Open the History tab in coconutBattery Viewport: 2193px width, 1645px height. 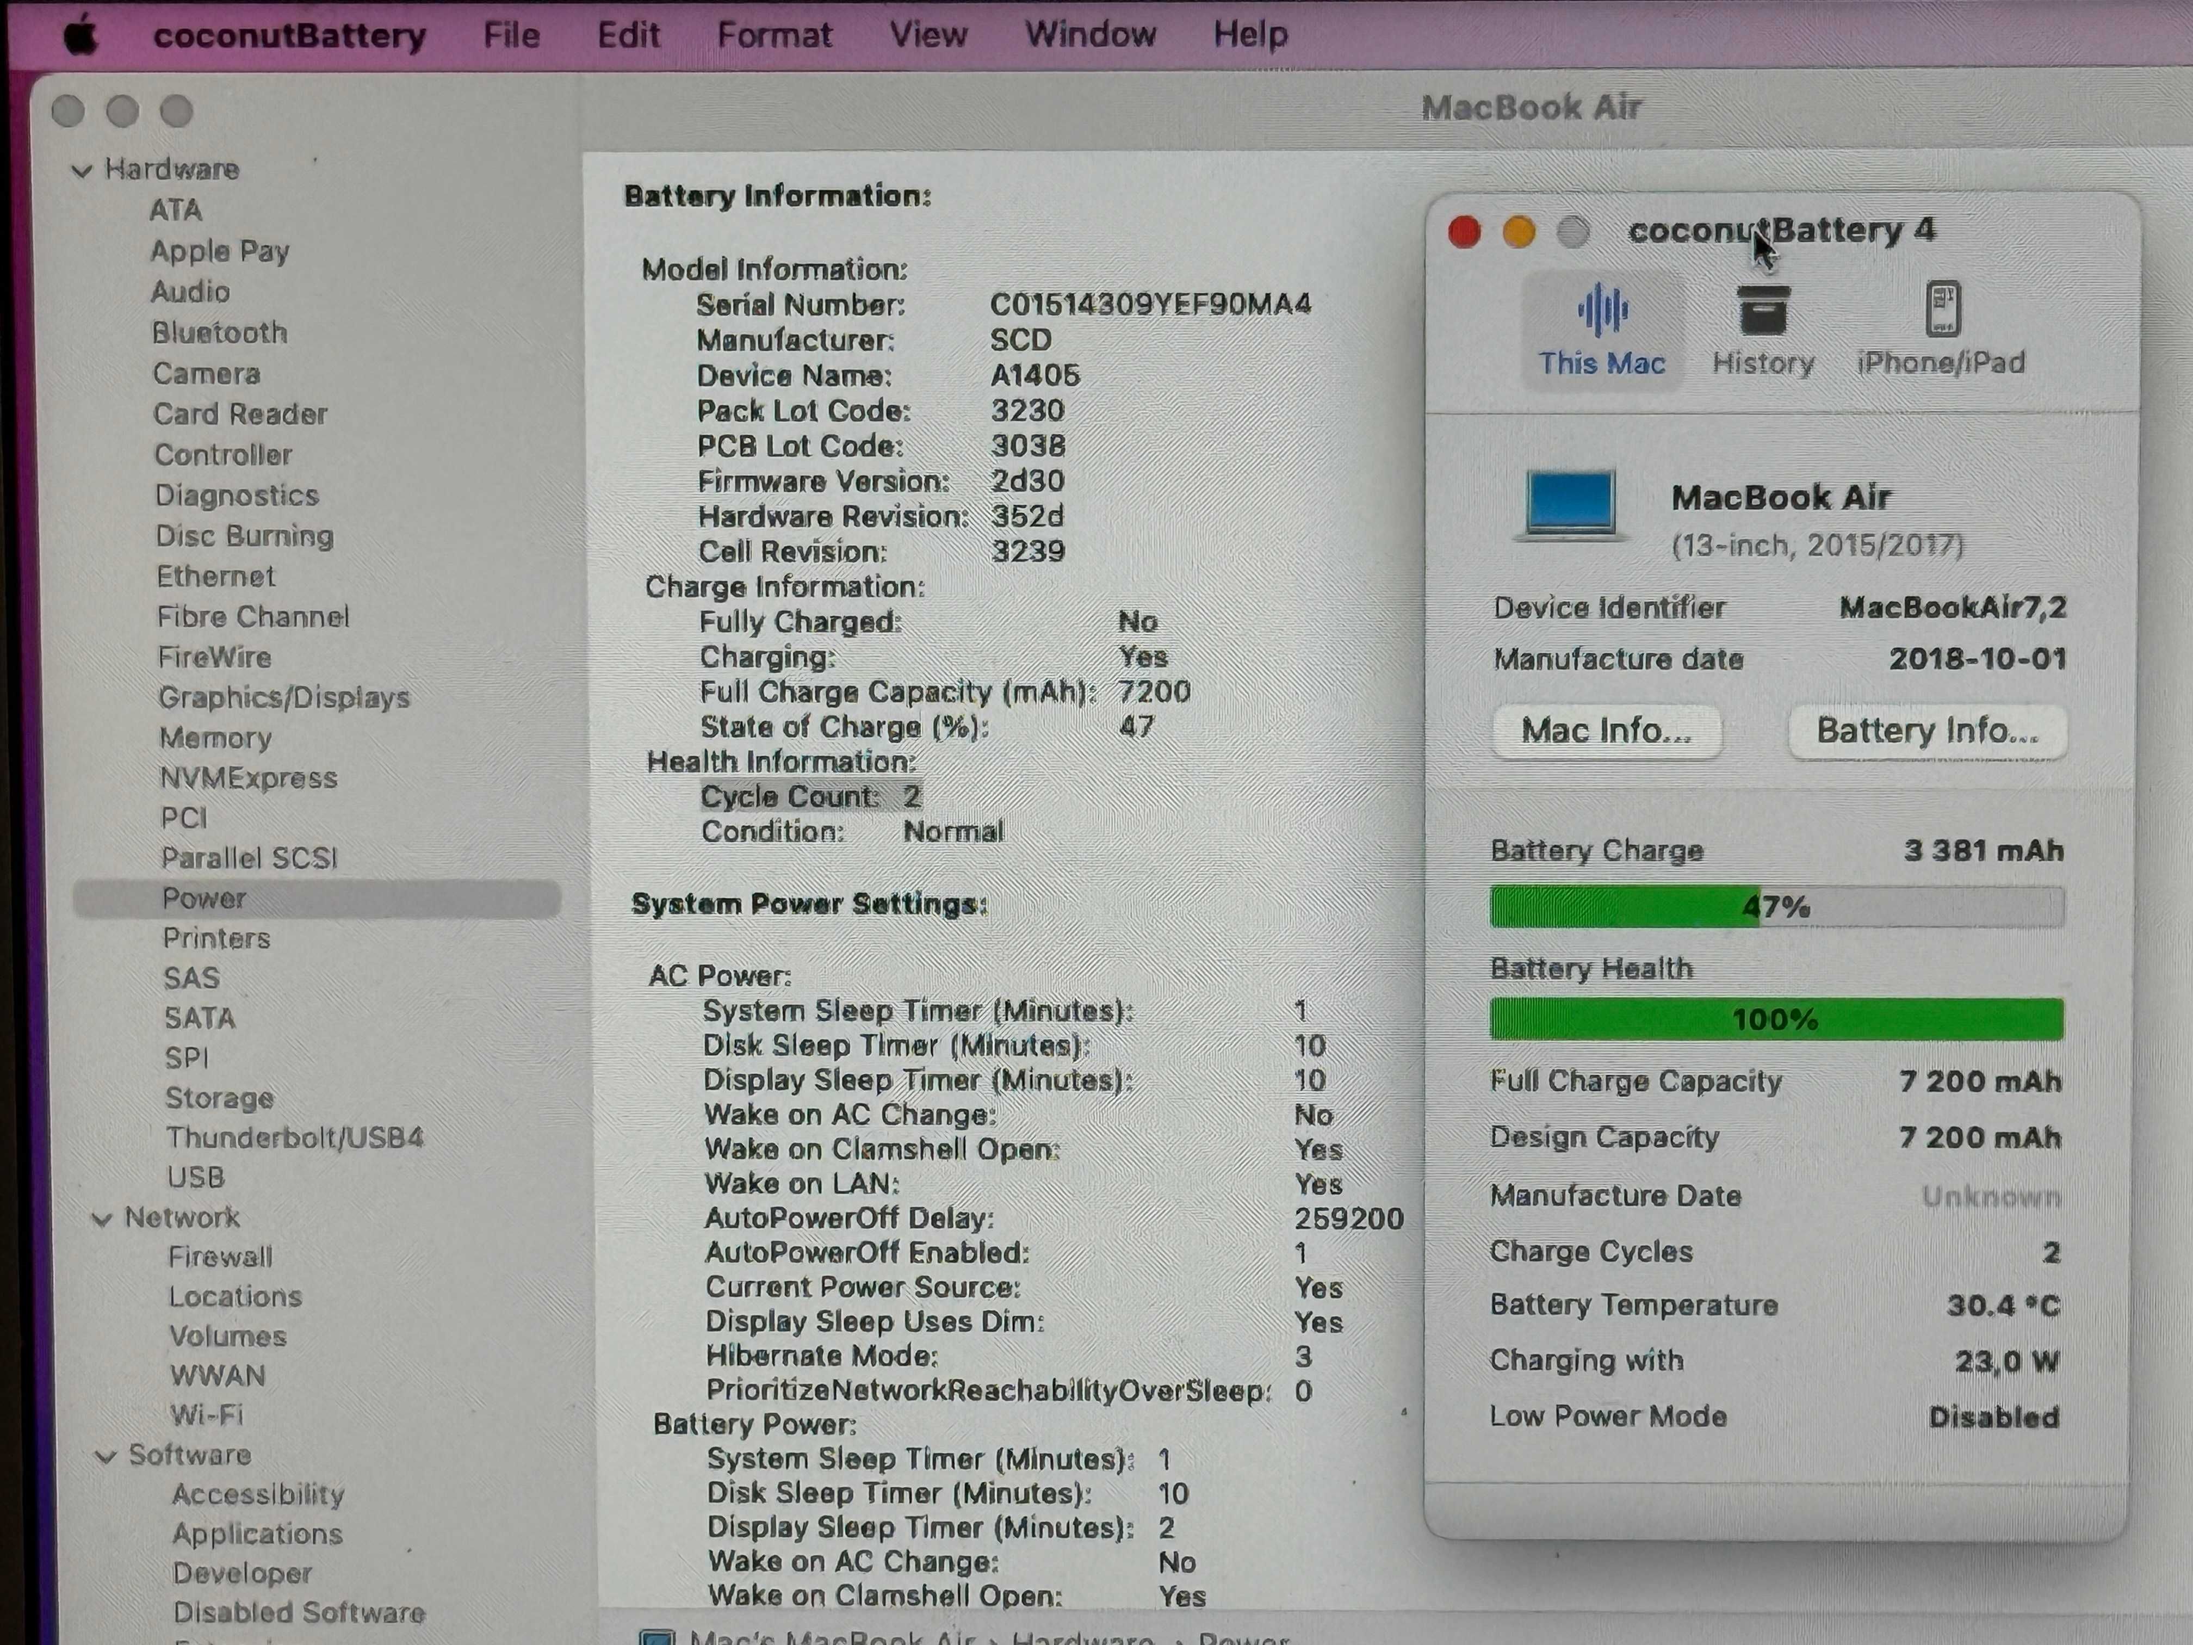(x=1764, y=332)
